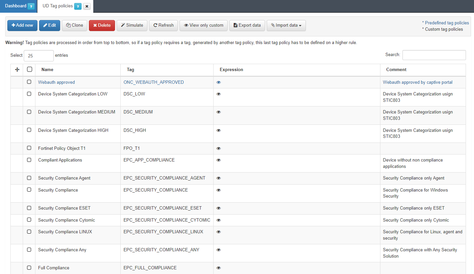This screenshot has width=474, height=274.
Task: Select the Security Compliance LINUX row checkbox
Action: tap(29, 232)
